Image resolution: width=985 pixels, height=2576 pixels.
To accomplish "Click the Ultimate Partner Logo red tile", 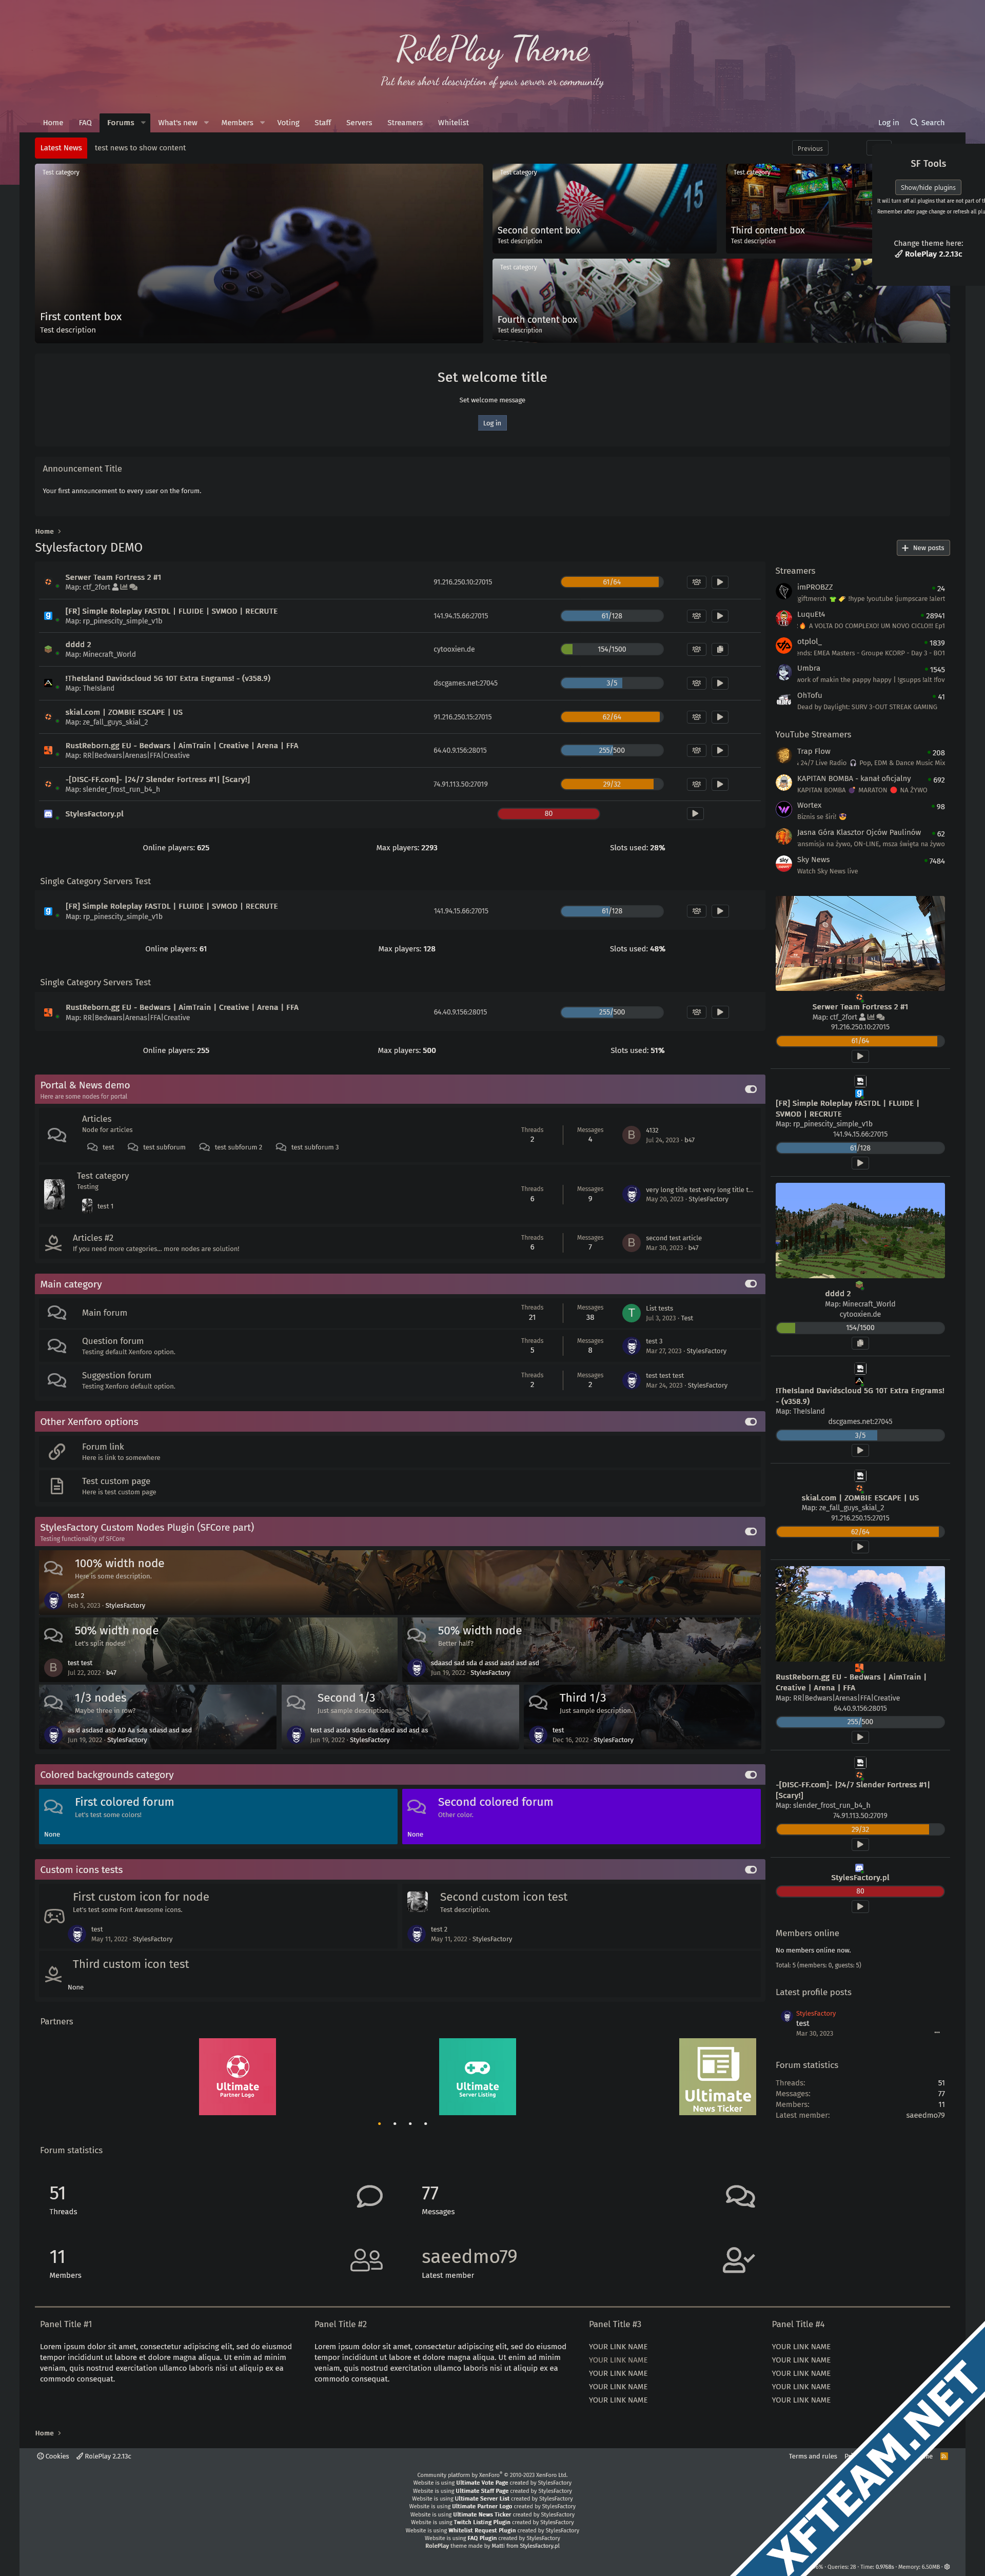I will (237, 2076).
